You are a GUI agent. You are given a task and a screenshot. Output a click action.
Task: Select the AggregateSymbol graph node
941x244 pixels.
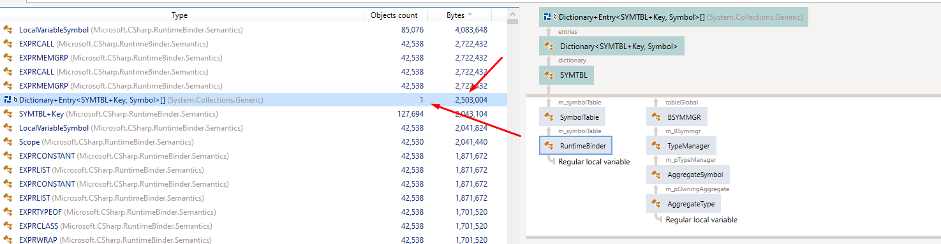click(688, 175)
